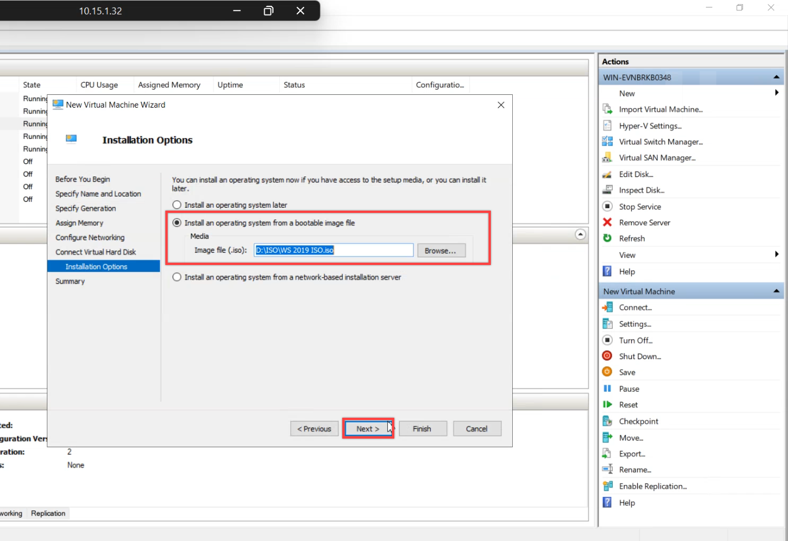The image size is (788, 541).
Task: Collapse the New Virtual Machine actions section
Action: [776, 291]
